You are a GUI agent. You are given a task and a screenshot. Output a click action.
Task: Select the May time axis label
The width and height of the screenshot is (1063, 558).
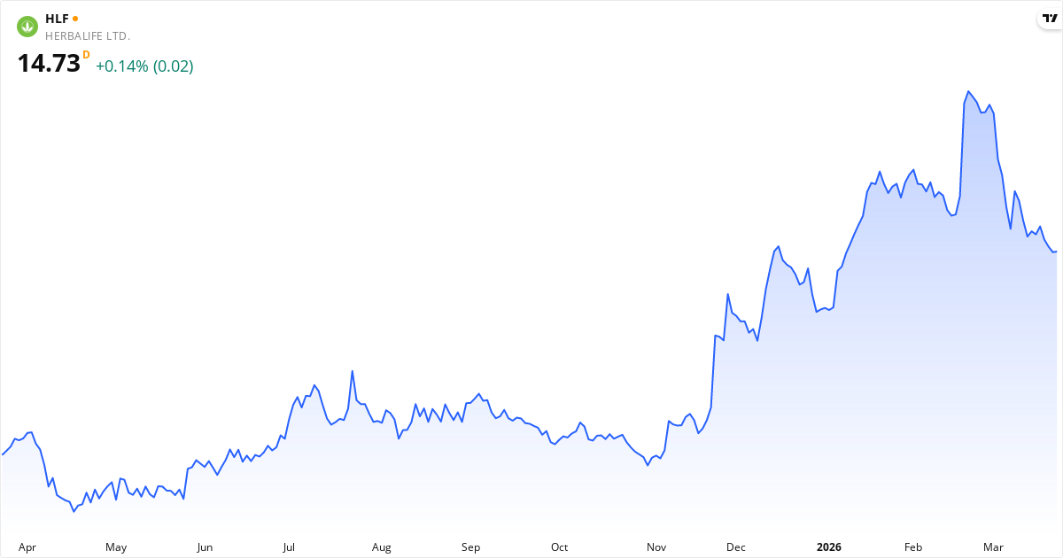116,547
